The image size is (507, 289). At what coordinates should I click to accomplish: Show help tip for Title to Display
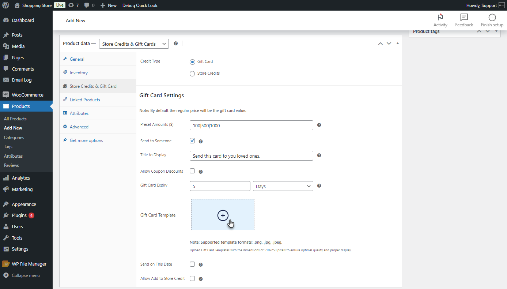(319, 155)
